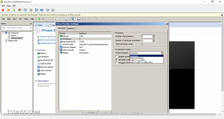
Task: Choose Binary translation in the preferred mode list
Action: tap(146, 58)
